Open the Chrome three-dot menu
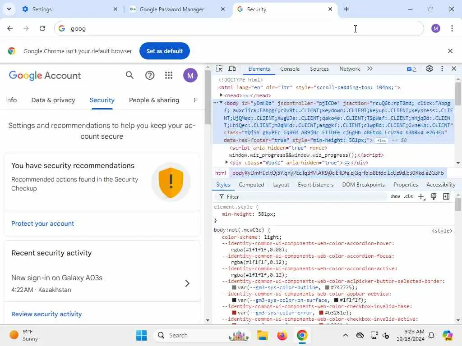 452,28
